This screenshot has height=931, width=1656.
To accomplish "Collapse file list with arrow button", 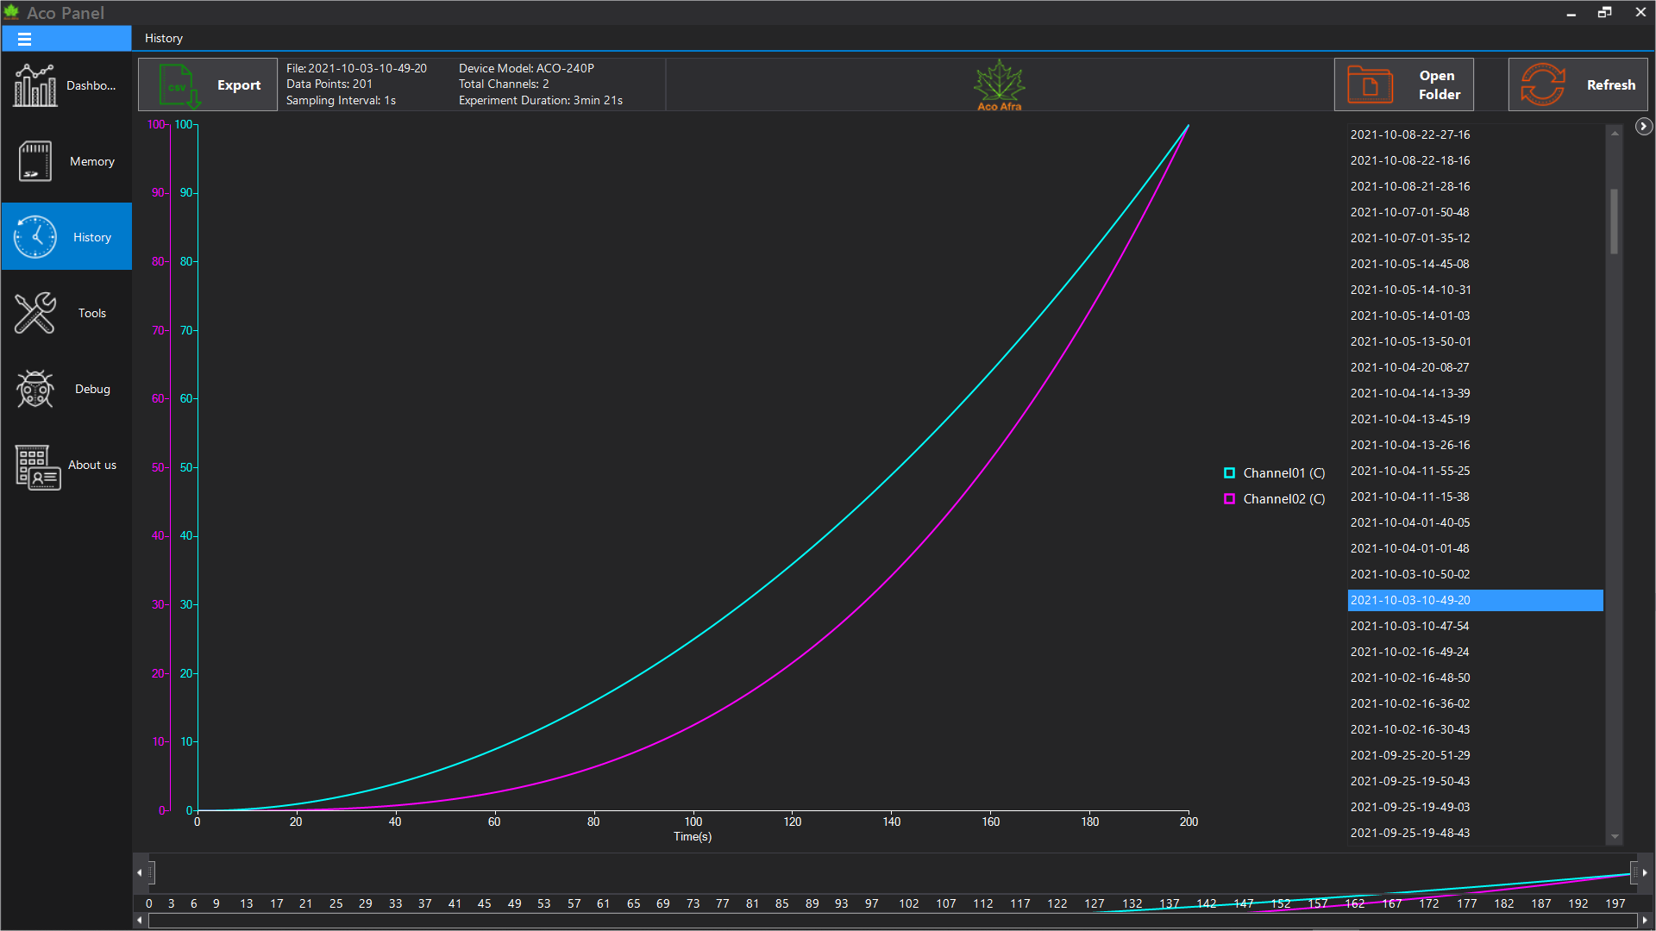I will point(1644,127).
